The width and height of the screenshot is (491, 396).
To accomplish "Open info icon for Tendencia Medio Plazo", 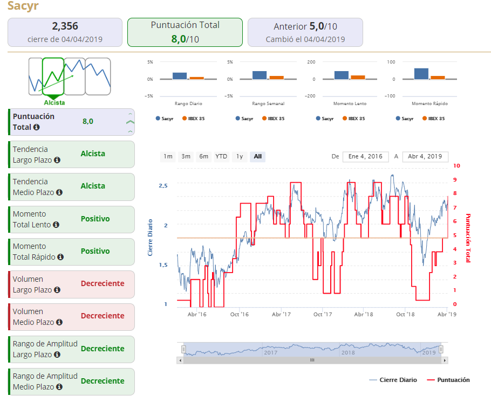I will tap(59, 192).
